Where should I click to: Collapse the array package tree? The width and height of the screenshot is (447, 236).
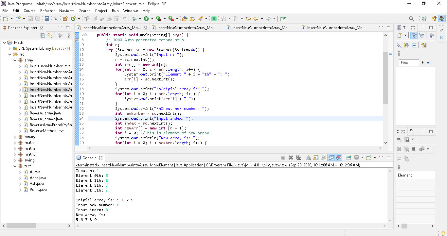[14, 60]
